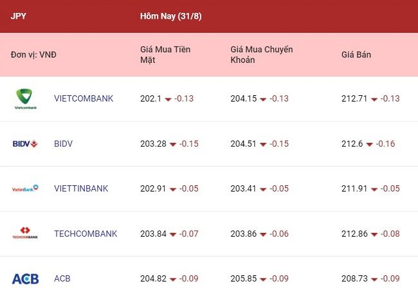Click the Giá Bán column header

coord(356,55)
